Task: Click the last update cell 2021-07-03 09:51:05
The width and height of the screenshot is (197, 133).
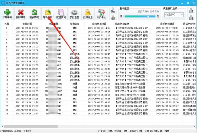Action: [167, 76]
